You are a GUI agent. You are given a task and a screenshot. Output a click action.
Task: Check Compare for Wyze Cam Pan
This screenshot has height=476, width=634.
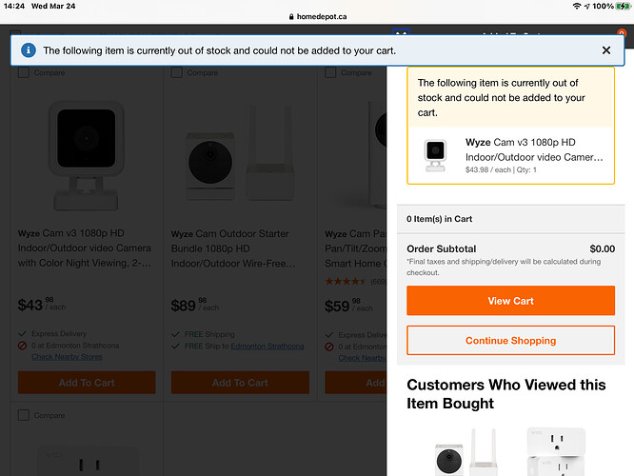(330, 72)
